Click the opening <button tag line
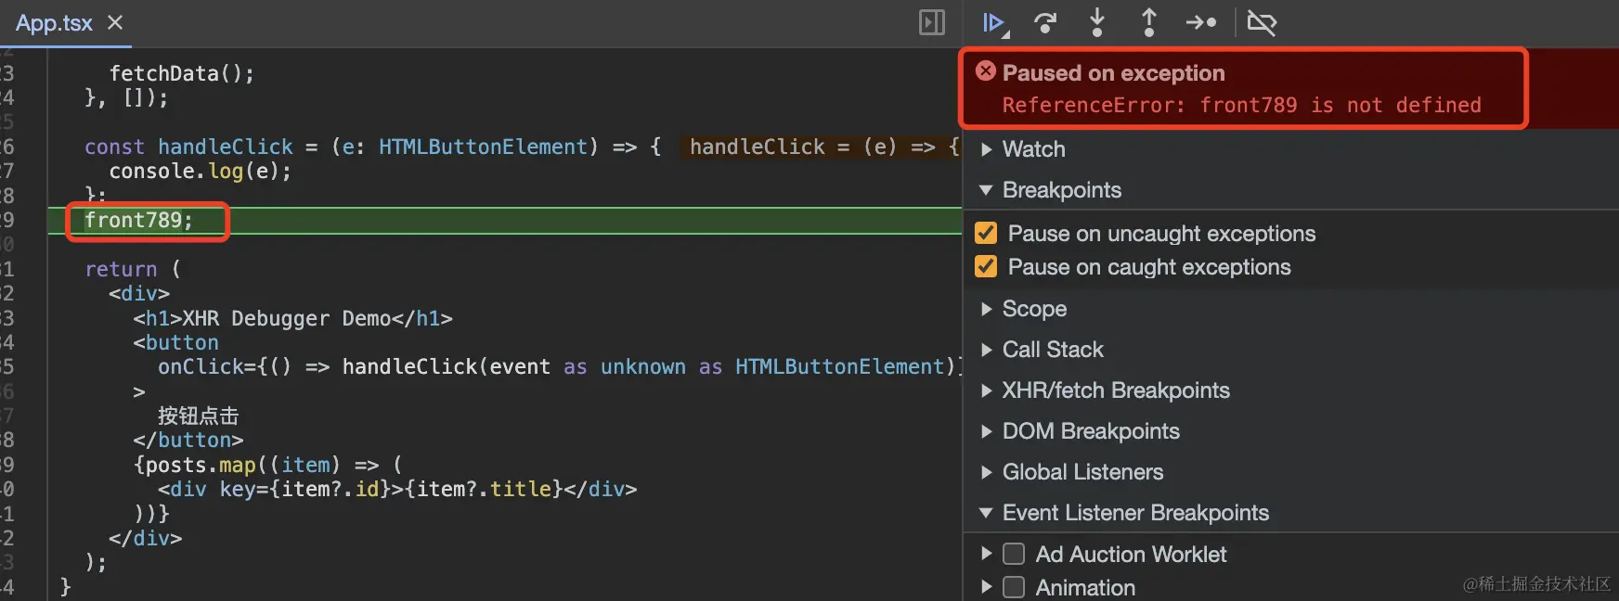This screenshot has width=1619, height=601. 175,343
